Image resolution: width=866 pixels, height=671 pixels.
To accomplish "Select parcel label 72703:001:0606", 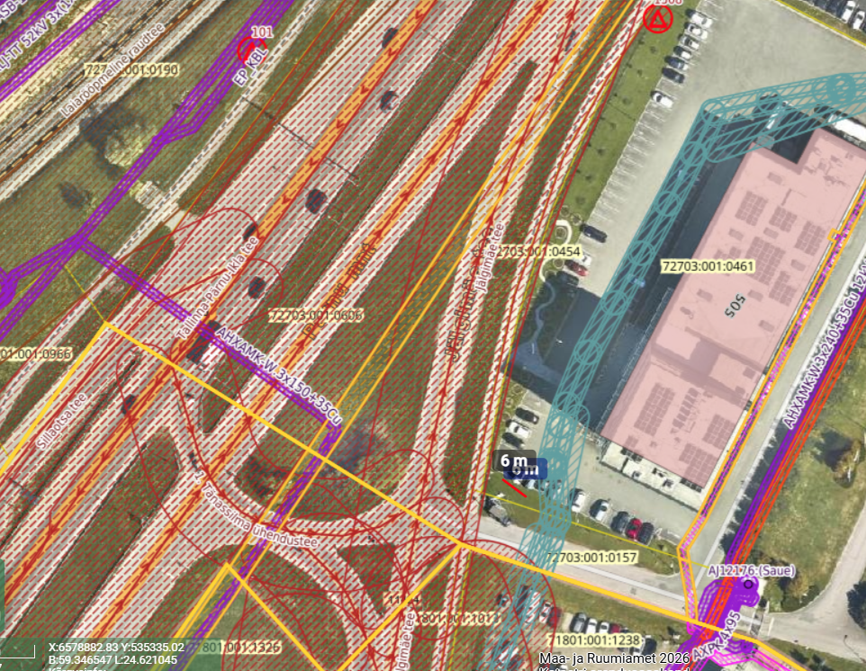I will (316, 315).
